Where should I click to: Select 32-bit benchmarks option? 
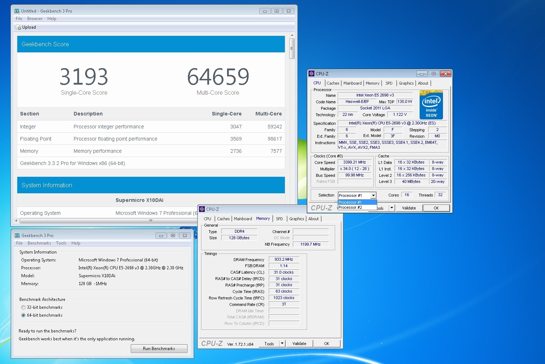pyautogui.click(x=23, y=307)
